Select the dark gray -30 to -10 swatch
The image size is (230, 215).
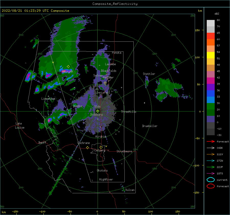(211, 132)
